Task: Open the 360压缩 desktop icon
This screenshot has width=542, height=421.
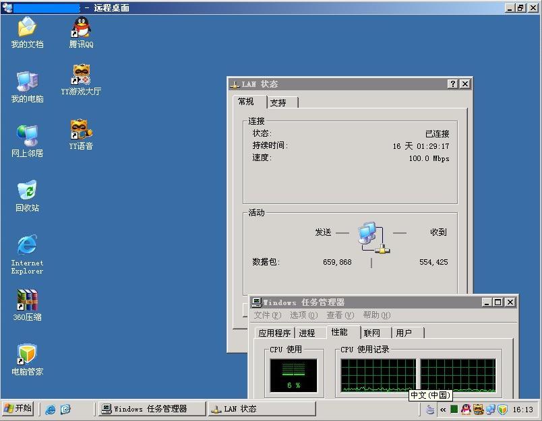Action: pos(27,301)
